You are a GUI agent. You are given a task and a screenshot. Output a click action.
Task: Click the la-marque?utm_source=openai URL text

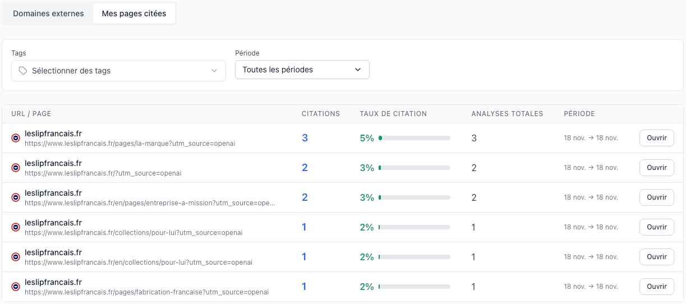(x=130, y=144)
